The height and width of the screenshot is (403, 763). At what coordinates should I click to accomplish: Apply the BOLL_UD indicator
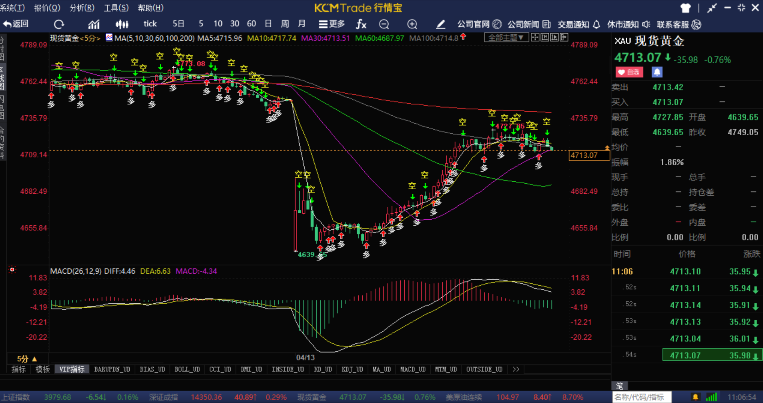click(187, 369)
